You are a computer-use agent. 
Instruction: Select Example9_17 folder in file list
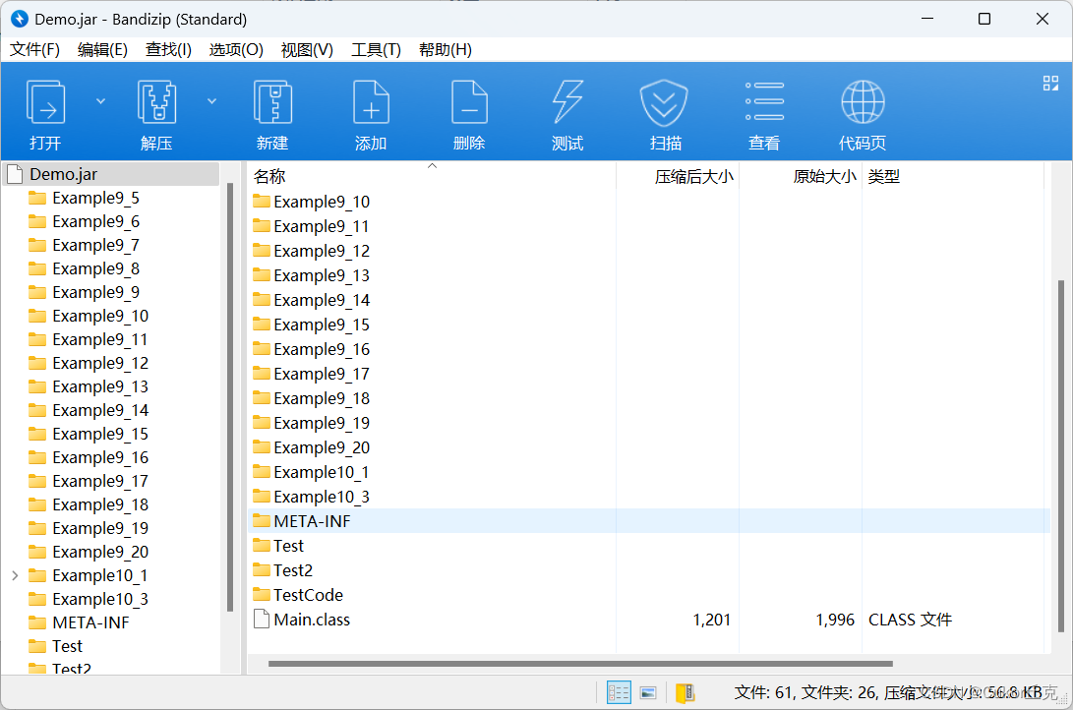point(322,374)
